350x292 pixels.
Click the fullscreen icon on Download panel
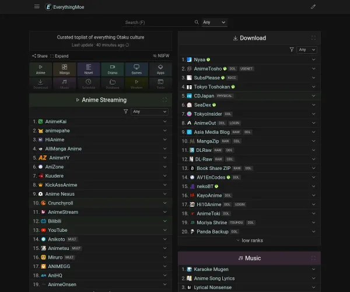click(313, 38)
